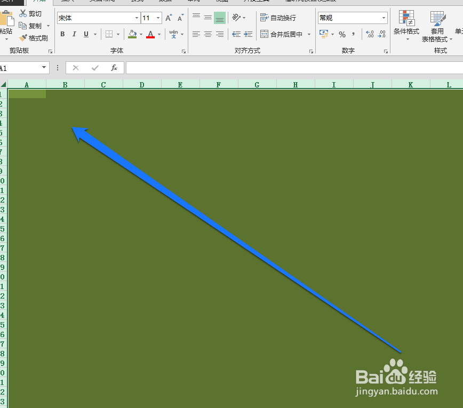Open clipboard group dialog launcher
The height and width of the screenshot is (408, 463).
50,51
